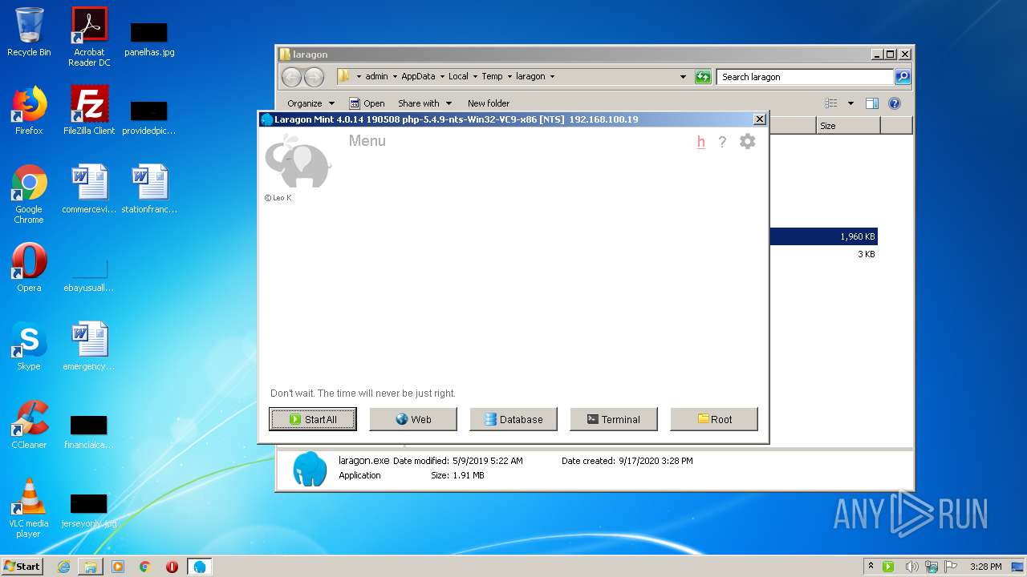Open Internet Explorer taskbar icon

63,567
